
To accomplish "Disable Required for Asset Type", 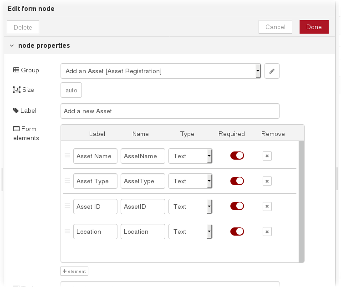I will click(x=237, y=181).
